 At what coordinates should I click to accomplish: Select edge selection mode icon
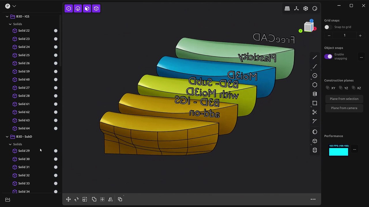coord(78,9)
